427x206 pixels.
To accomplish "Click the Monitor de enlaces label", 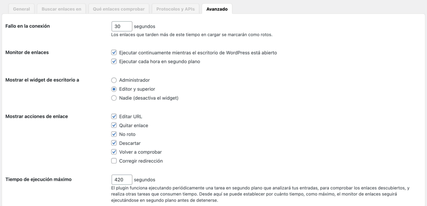I will pos(27,53).
